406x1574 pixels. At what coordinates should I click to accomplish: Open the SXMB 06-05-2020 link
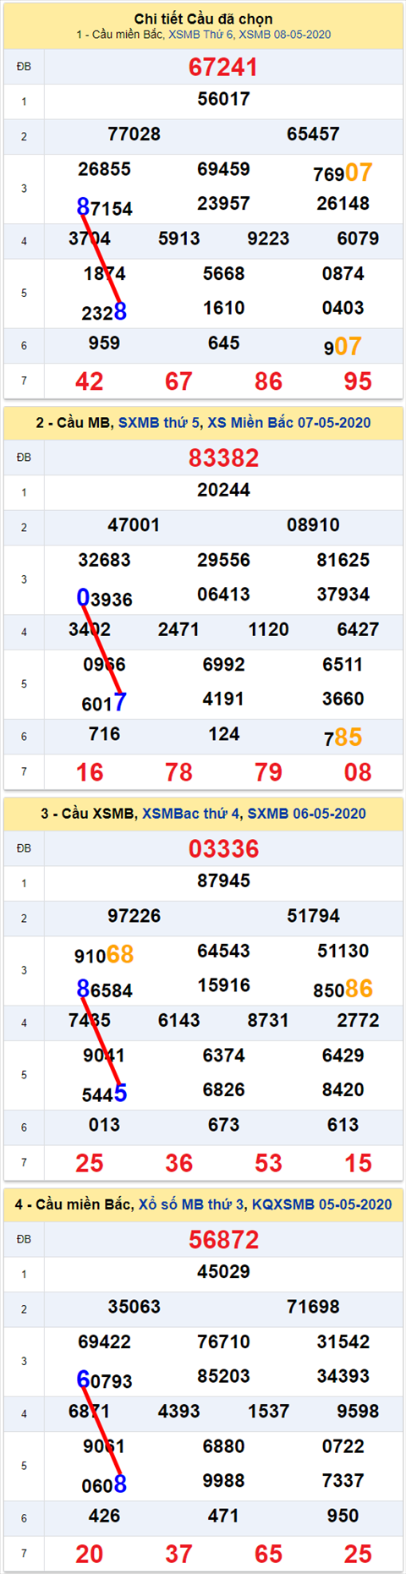tap(307, 814)
